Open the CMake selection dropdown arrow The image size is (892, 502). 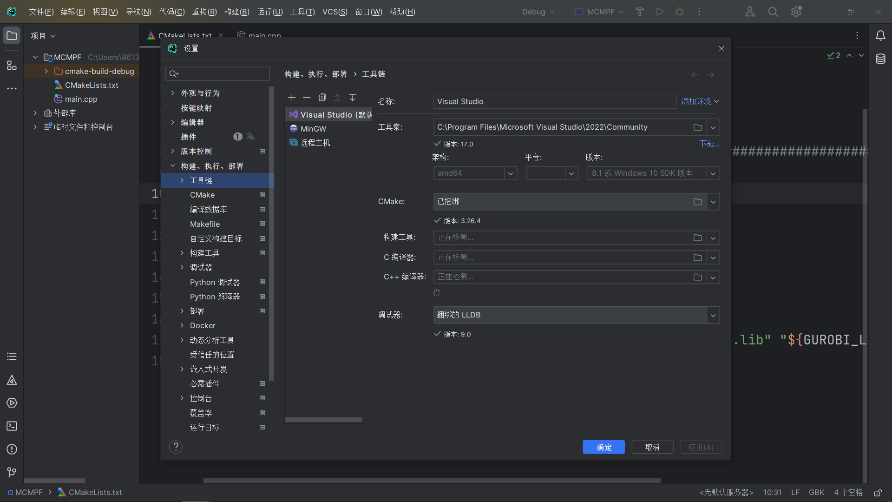click(713, 202)
